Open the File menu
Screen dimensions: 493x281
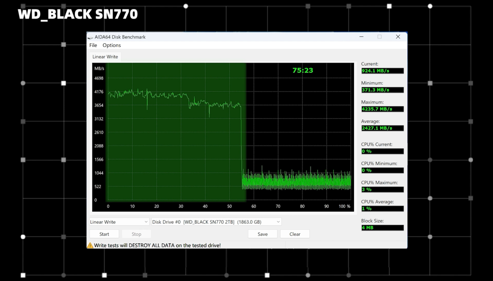(x=93, y=45)
